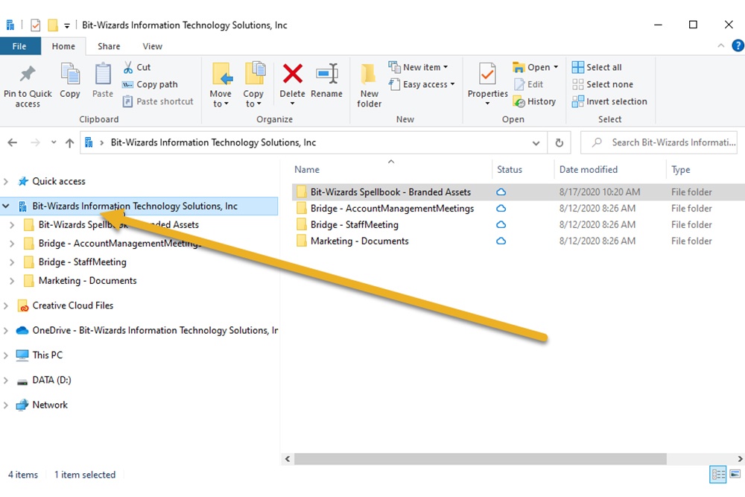
Task: Open the Copy to menu
Action: pyautogui.click(x=254, y=85)
